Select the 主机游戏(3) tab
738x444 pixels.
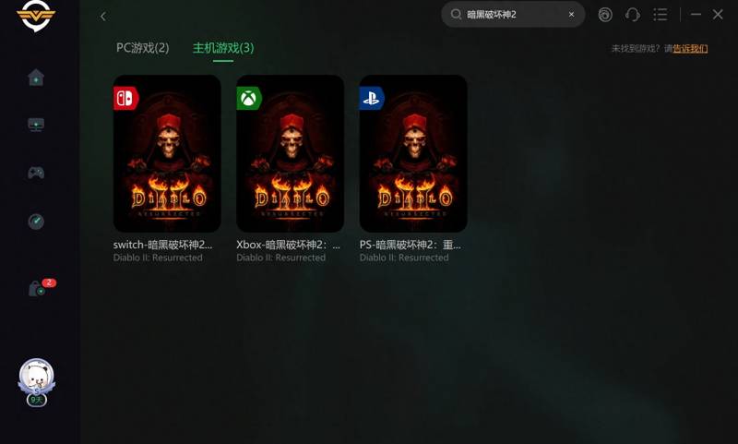click(x=223, y=48)
